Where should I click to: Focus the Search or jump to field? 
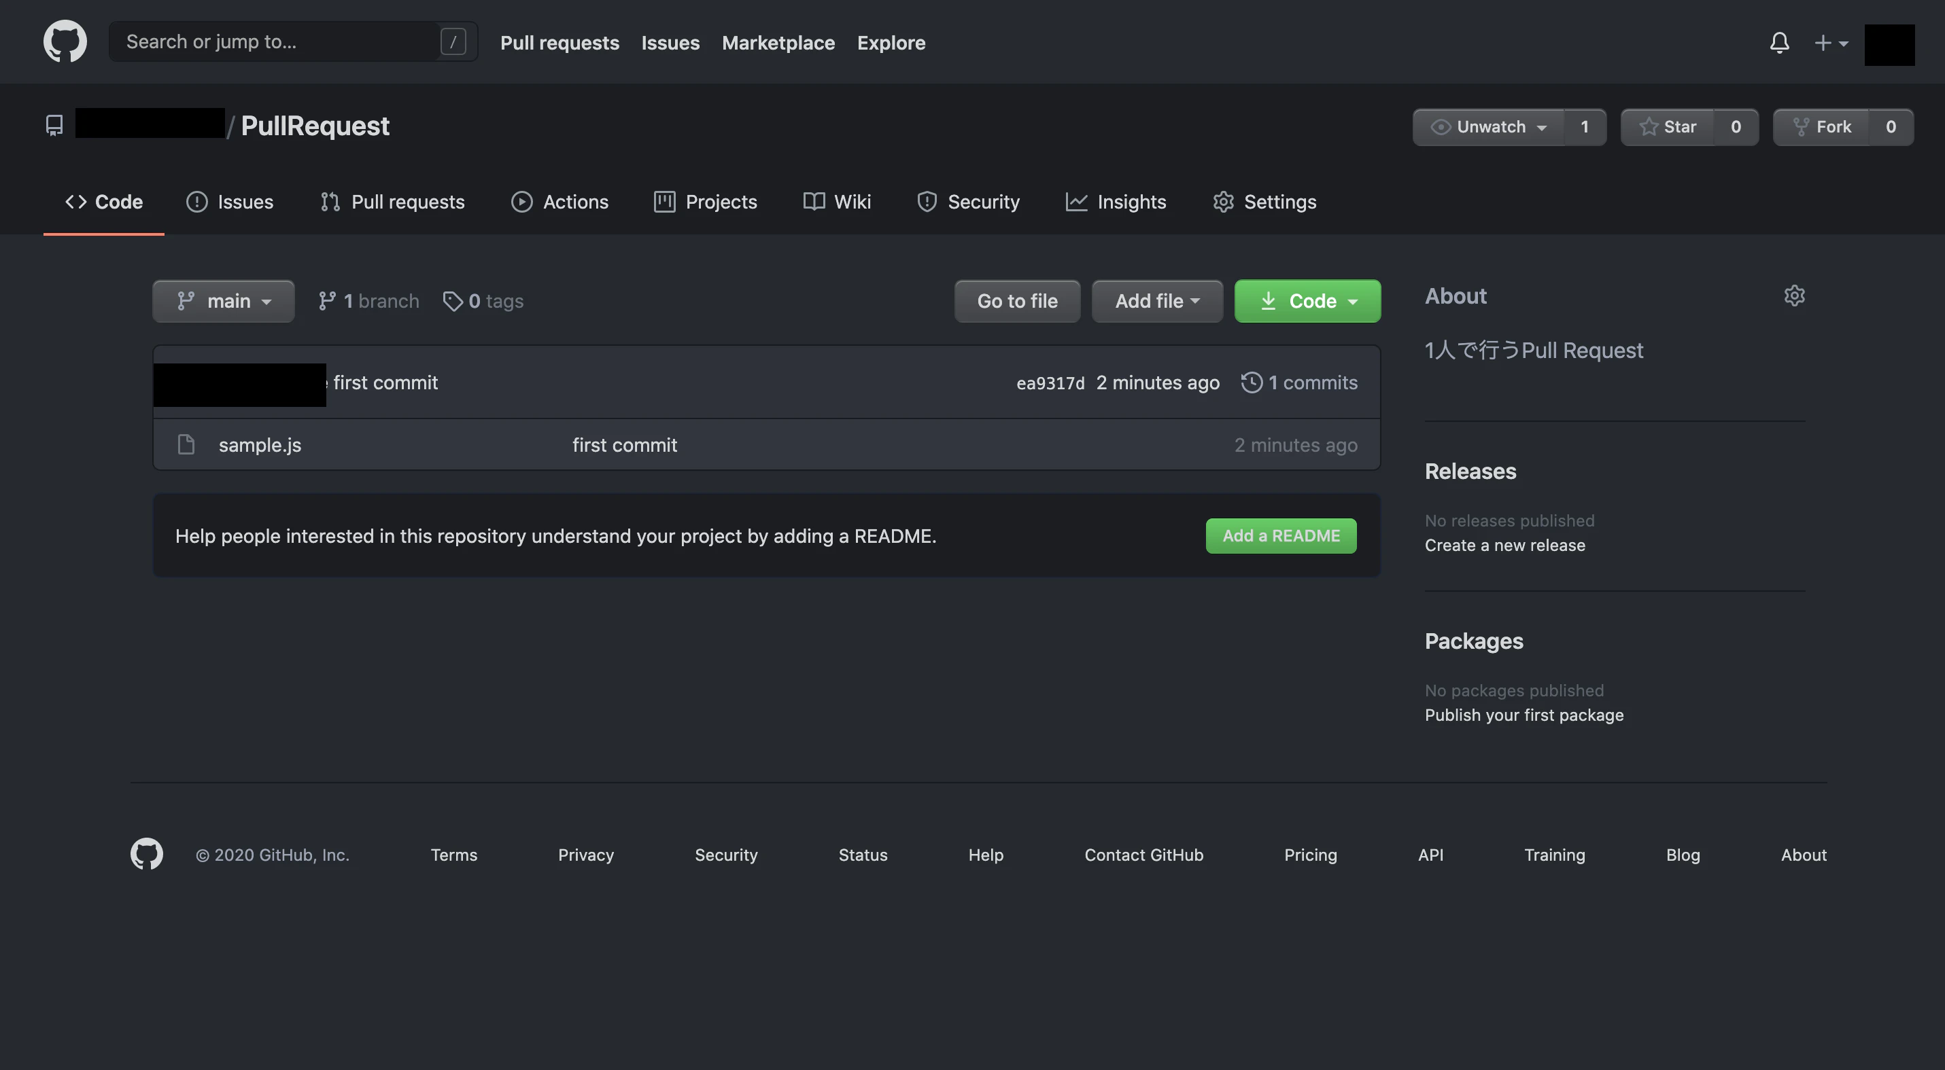(279, 41)
